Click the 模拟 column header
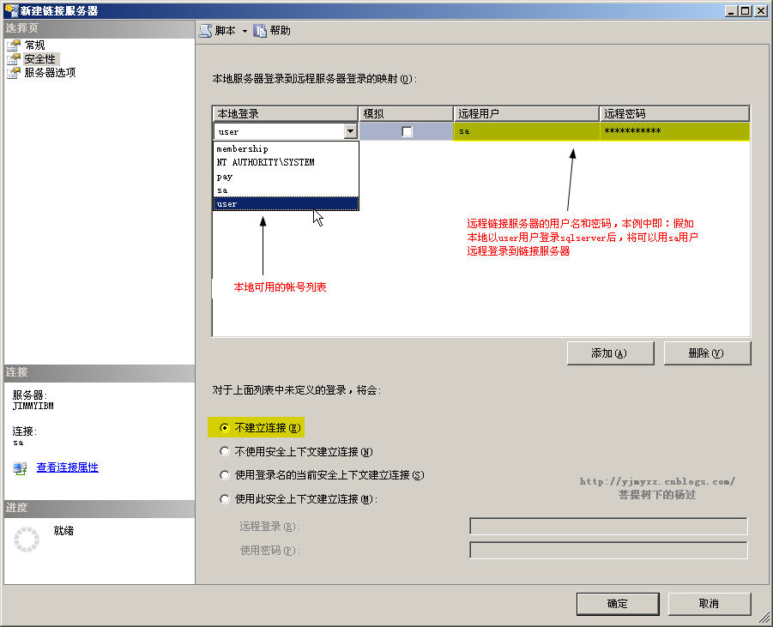Screen dimensions: 773x627 pyautogui.click(x=406, y=114)
